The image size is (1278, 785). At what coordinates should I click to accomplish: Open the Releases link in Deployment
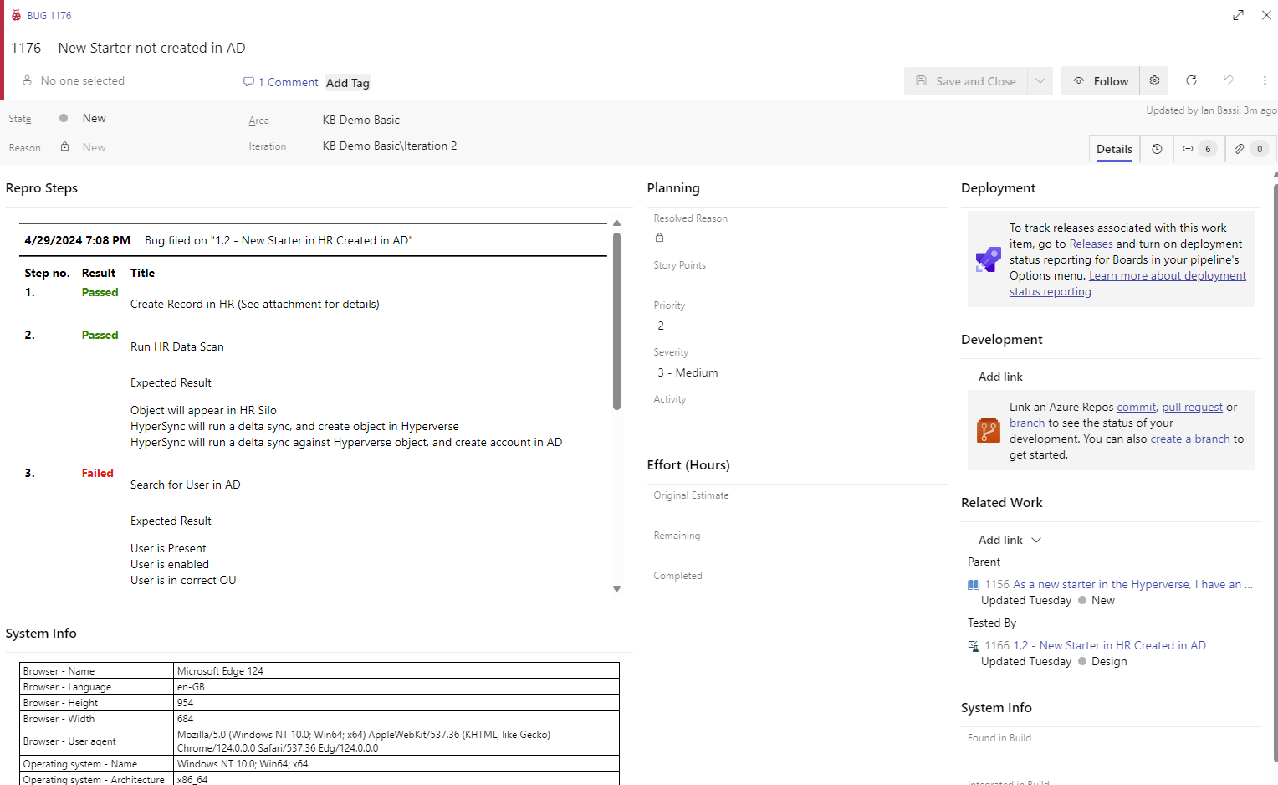coord(1091,244)
